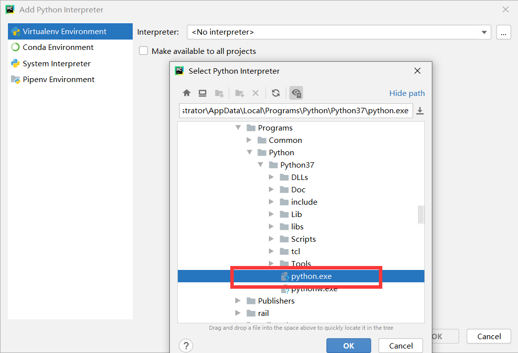The width and height of the screenshot is (518, 353).
Task: Select the Python37 folder row
Action: click(x=301, y=165)
